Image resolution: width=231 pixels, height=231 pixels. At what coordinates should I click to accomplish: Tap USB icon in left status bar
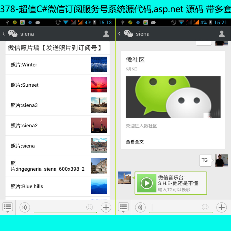[x=7, y=23]
